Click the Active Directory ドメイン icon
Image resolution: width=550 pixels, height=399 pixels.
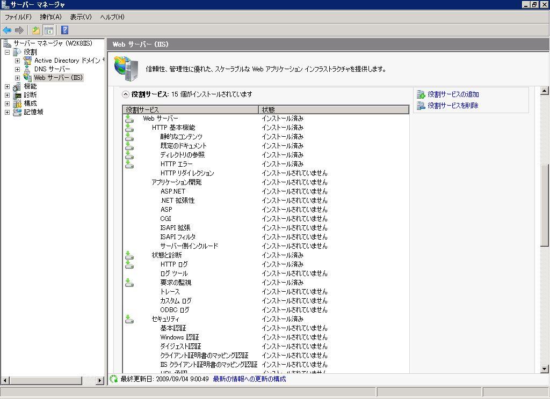[27, 61]
